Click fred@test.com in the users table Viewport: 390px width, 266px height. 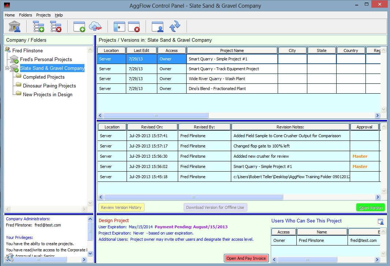click(x=363, y=240)
